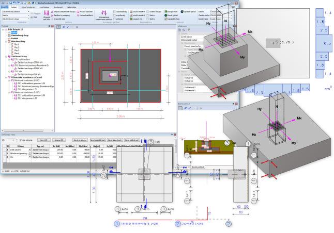This screenshot has height=233, width=334.
Task: Toggle the third checkbox in load combination group
Action: tap(115, 19)
